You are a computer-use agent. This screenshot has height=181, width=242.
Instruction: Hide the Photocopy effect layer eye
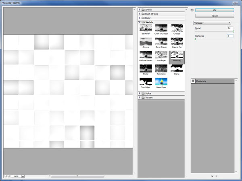click(193, 81)
